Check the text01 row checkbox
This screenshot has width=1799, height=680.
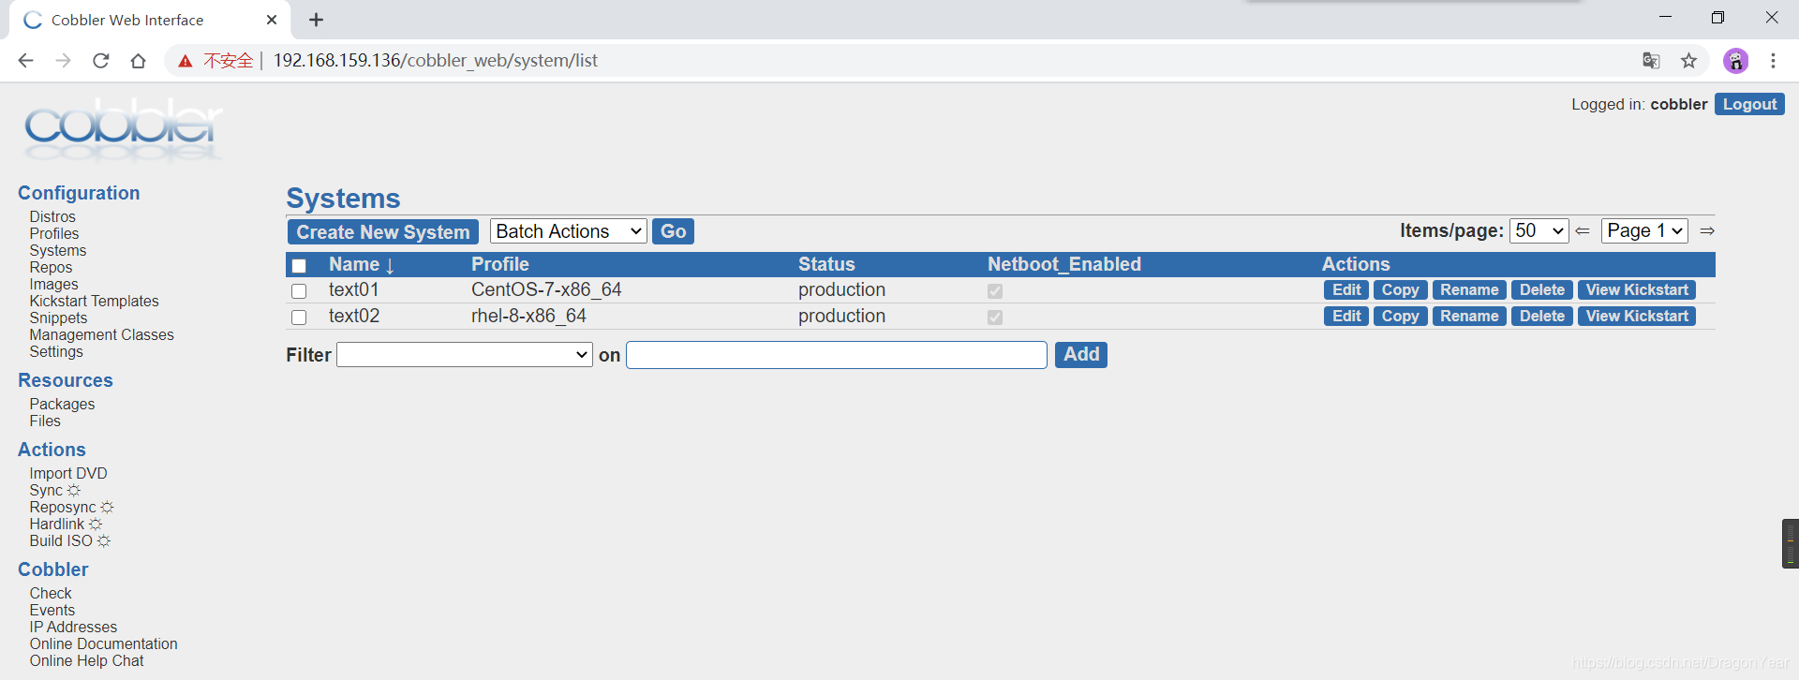pos(299,291)
